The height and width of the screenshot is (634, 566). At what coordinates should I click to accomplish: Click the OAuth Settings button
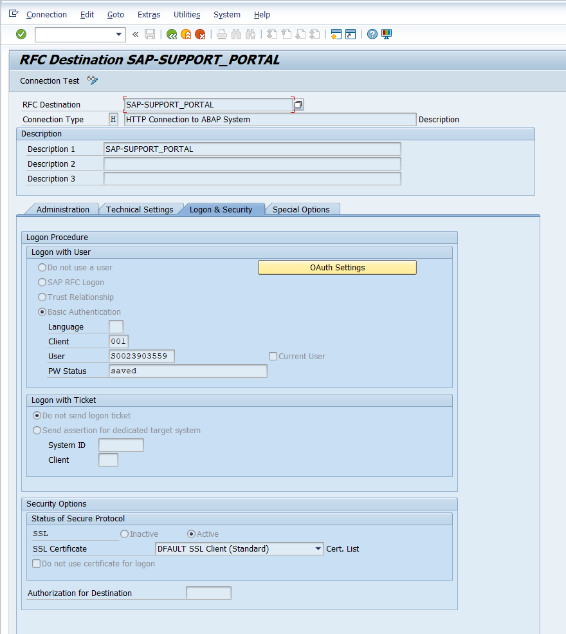(x=337, y=267)
